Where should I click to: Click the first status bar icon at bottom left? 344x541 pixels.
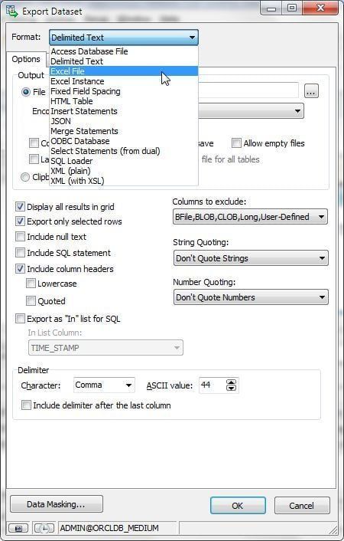(x=18, y=528)
